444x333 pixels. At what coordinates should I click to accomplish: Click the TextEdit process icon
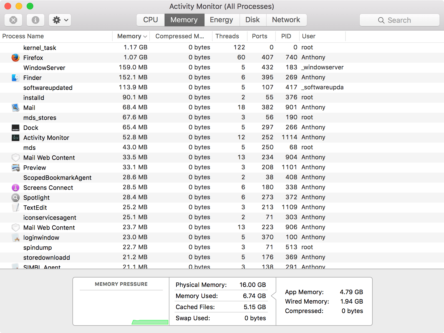click(16, 207)
